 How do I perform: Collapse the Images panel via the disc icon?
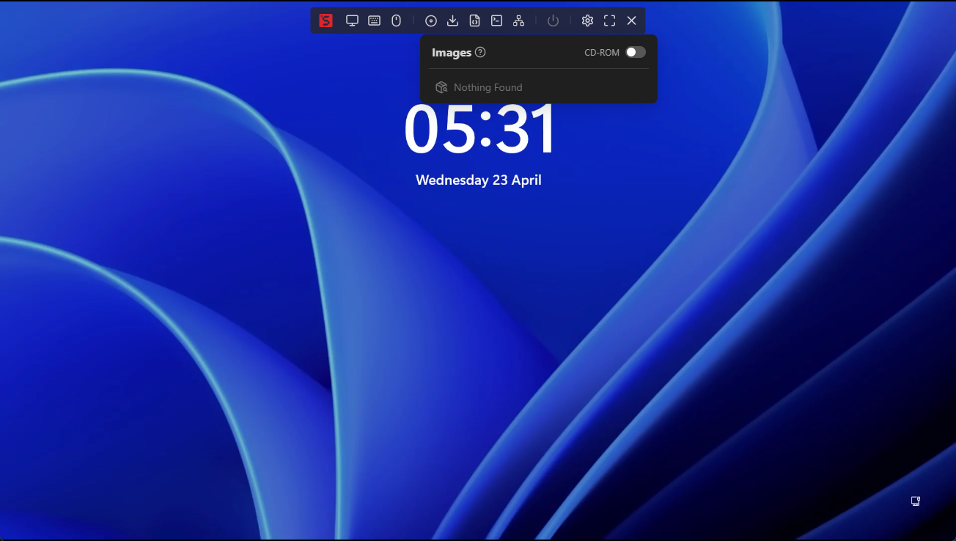430,21
